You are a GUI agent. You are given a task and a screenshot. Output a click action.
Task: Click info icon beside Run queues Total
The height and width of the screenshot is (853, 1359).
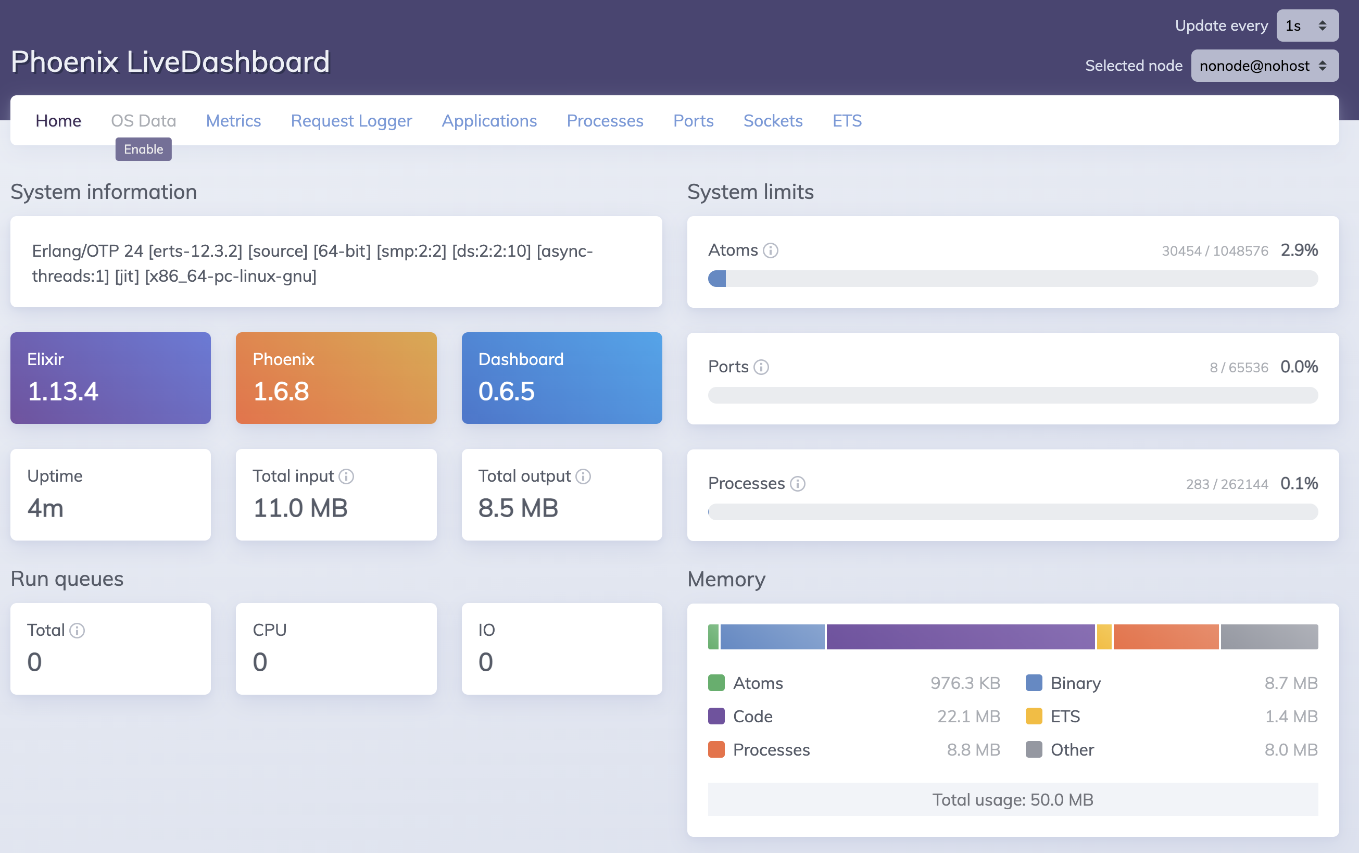click(77, 631)
